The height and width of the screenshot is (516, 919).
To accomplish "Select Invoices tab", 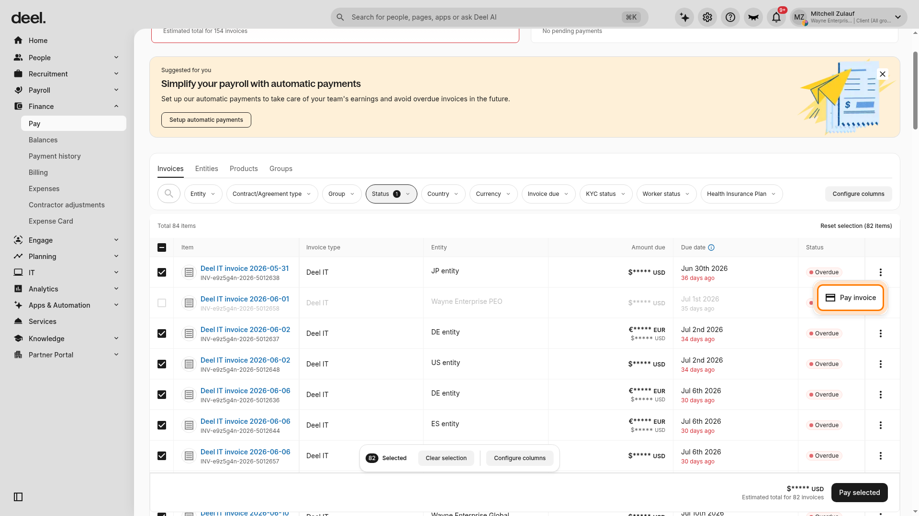I will (x=170, y=169).
